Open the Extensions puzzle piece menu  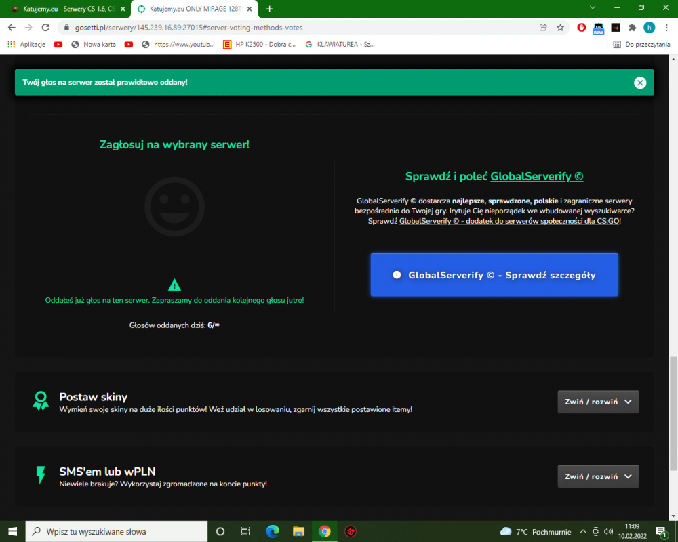click(x=632, y=28)
